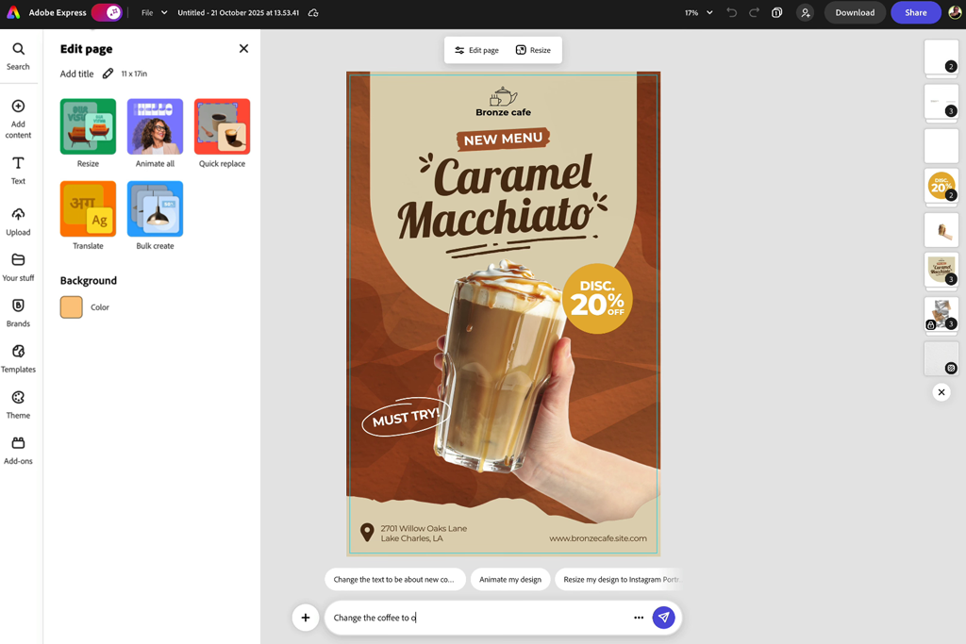Viewport: 966px width, 644px height.
Task: Open Add-ons panel
Action: point(18,451)
